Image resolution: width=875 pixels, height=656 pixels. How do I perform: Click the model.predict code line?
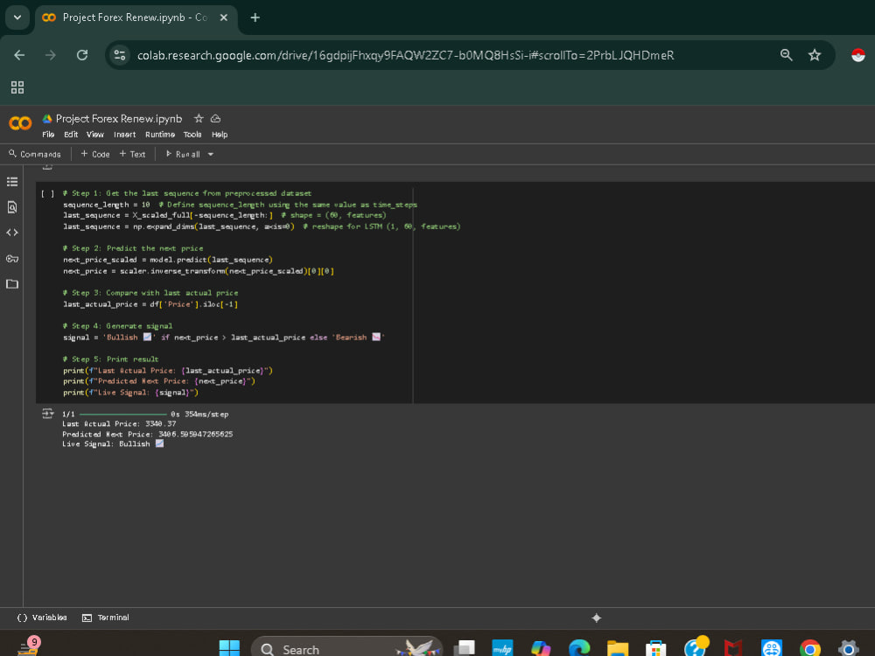tap(167, 260)
